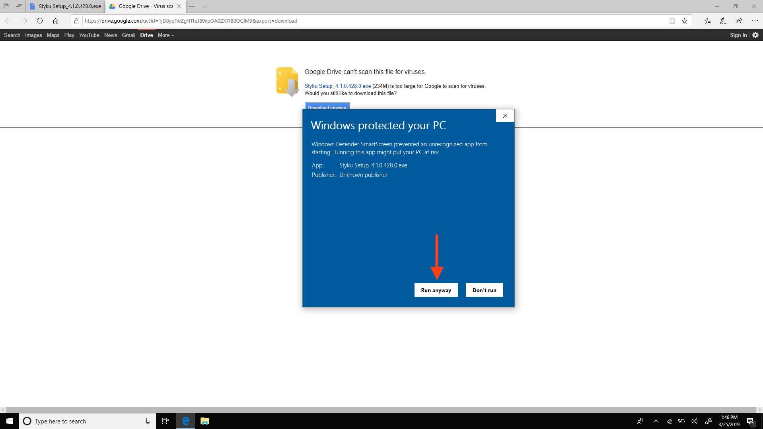Switch to Styku Setup_4.1.0.428.0.exe tab
The image size is (763, 429).
[66, 6]
